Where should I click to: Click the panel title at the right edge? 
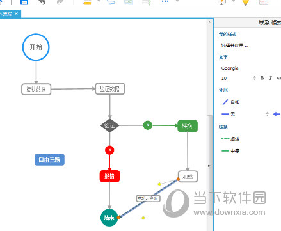click(269, 22)
